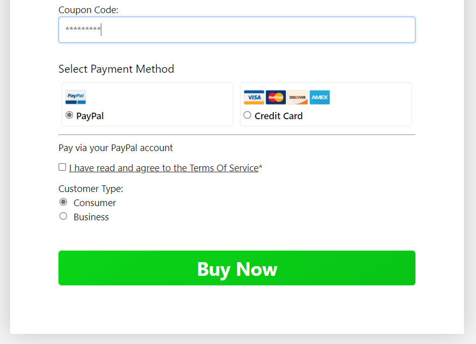
Task: Choose the Consumer customer type radio
Action: coord(63,202)
